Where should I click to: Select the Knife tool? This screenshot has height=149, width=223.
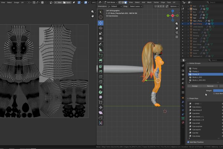click(x=101, y=82)
